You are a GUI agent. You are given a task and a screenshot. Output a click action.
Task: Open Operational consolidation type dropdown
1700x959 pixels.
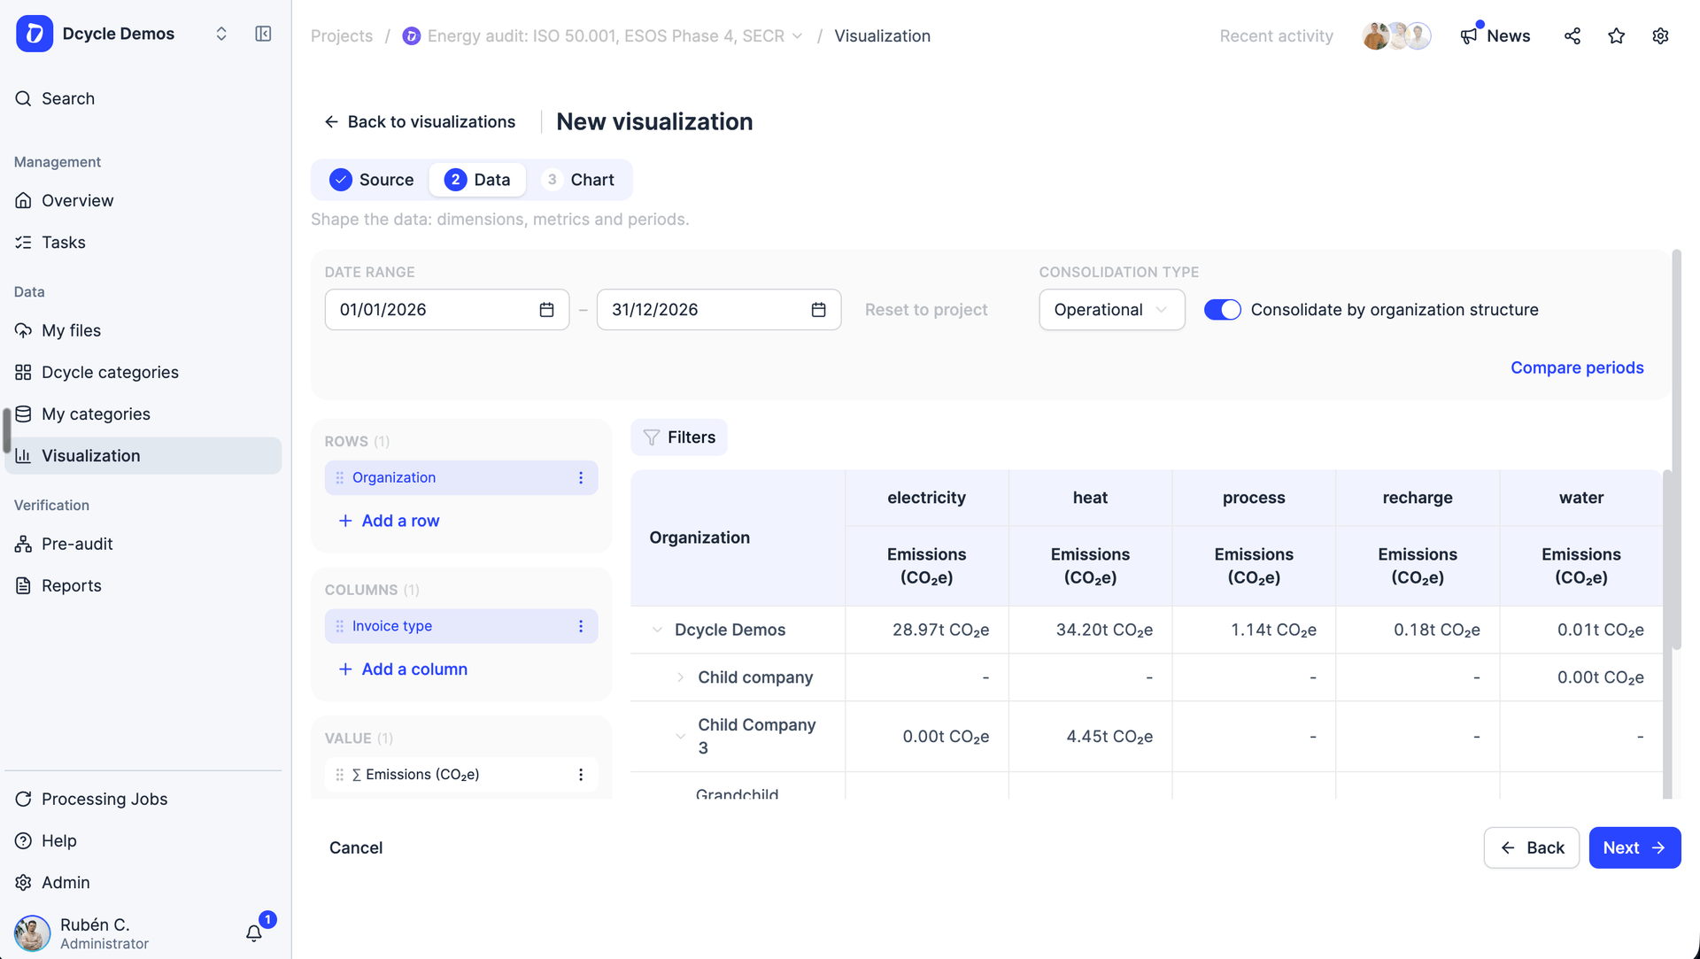tap(1112, 310)
